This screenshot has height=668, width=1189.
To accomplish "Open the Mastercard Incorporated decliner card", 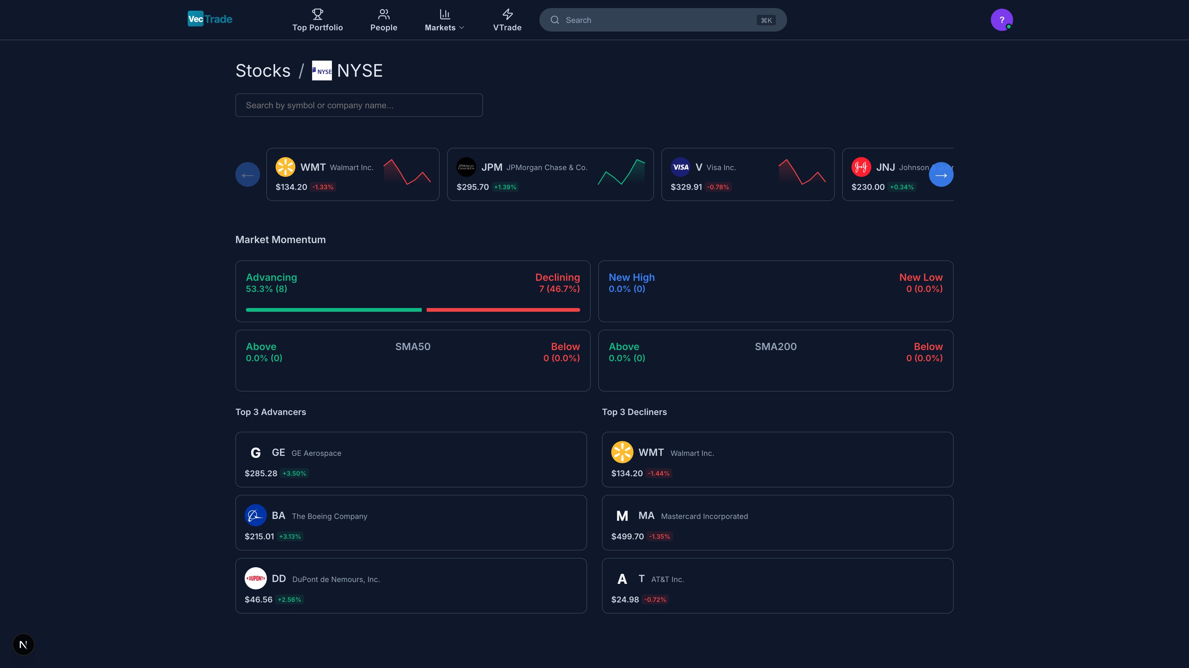I will [777, 523].
